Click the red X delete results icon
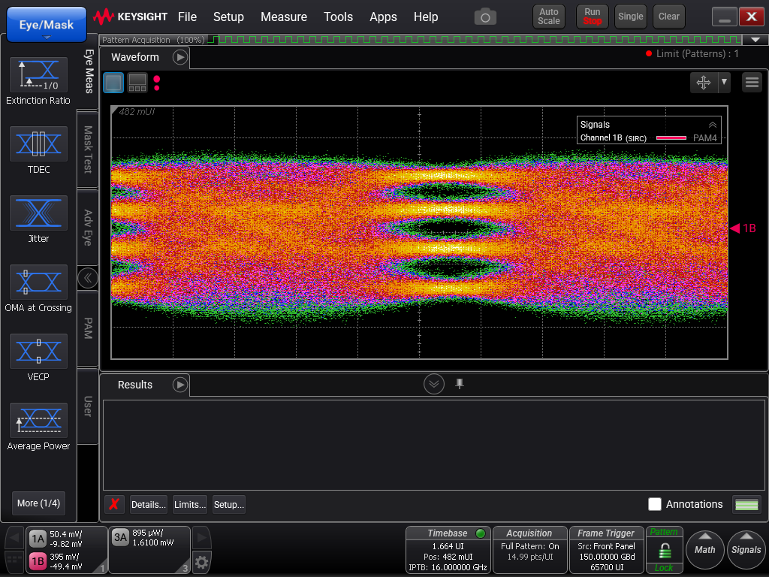 click(114, 504)
